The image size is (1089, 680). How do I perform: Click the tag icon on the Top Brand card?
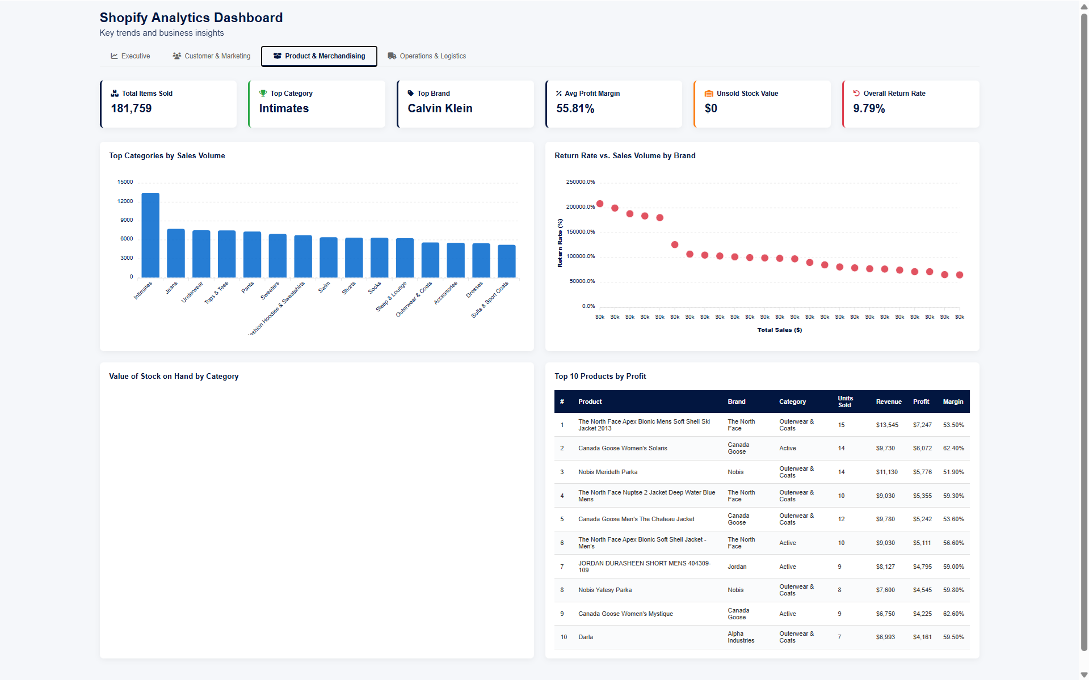coord(411,93)
